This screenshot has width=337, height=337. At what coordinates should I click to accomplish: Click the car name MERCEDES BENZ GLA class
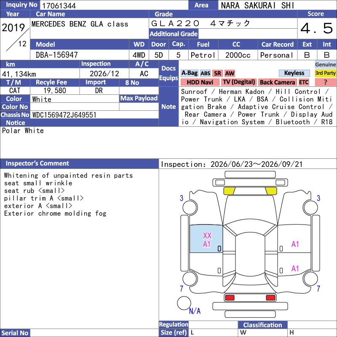(x=80, y=24)
